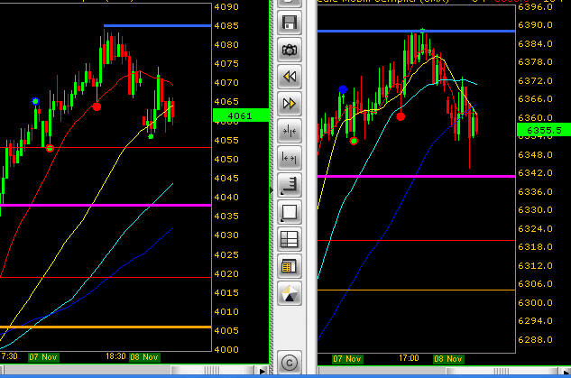Click the 18:30 time label on left chart

click(x=115, y=356)
